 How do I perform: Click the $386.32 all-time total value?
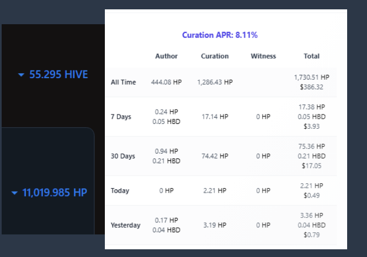[311, 87]
